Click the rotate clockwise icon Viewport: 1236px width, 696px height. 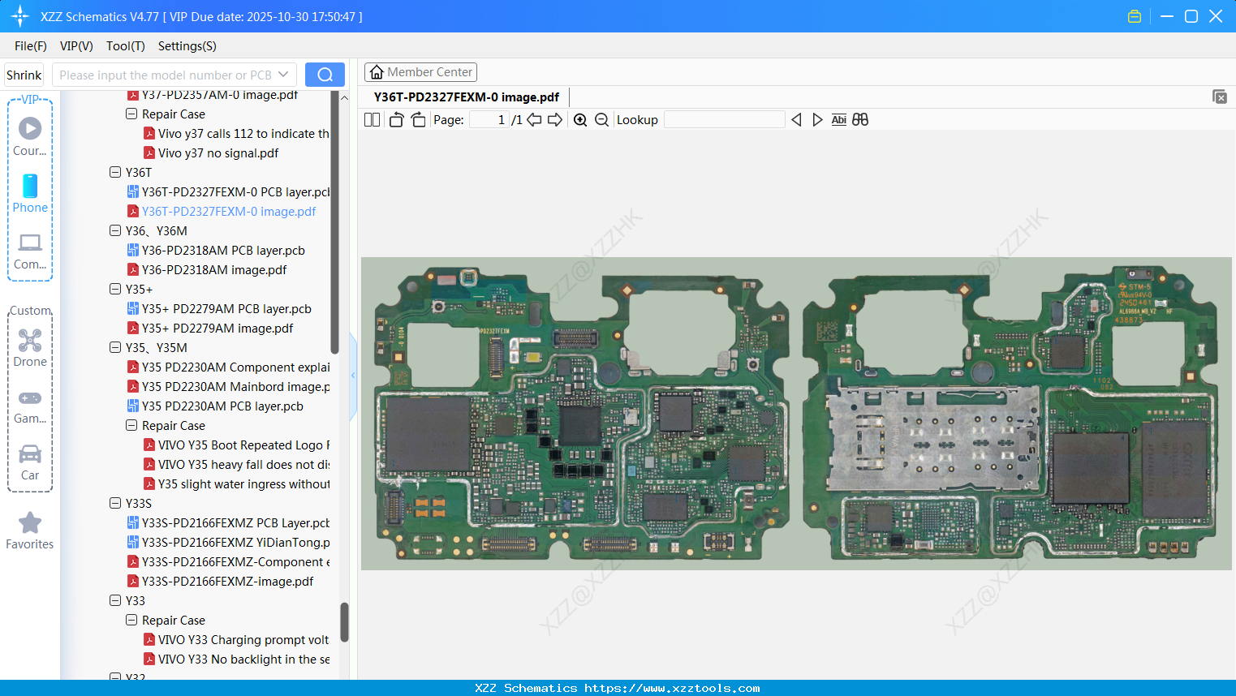tap(418, 119)
